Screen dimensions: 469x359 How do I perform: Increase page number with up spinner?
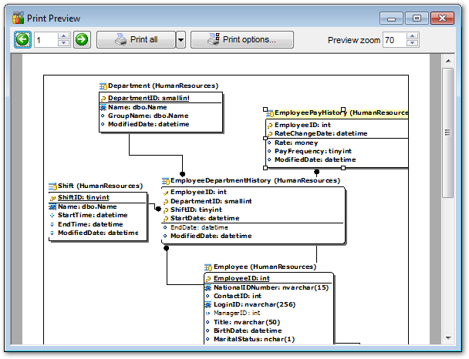pyautogui.click(x=64, y=35)
